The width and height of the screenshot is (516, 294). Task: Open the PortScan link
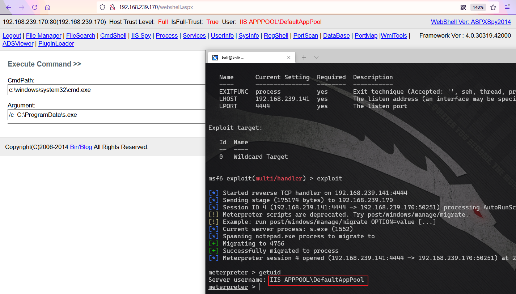[x=306, y=35]
